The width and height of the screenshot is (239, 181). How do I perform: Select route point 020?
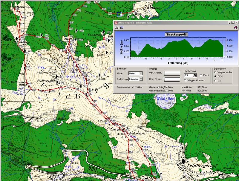coord(50,44)
